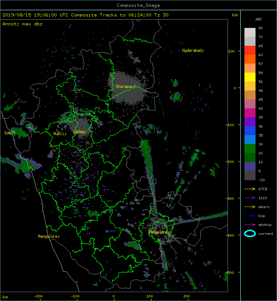
Task: Click the bip blue arrow legend icon
Action: pos(250,216)
